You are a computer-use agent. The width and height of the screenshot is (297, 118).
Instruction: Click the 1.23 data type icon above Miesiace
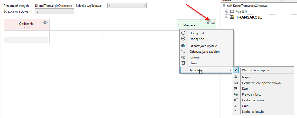pos(213,22)
